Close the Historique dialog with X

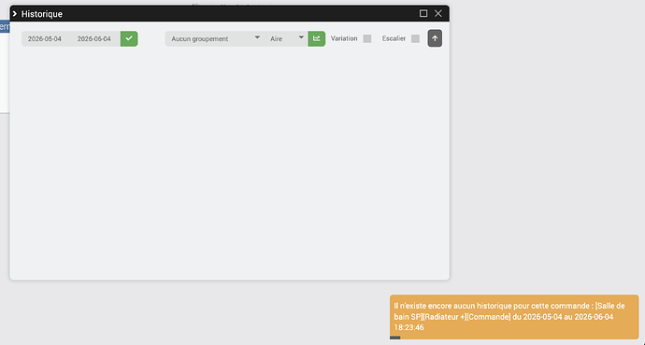tap(438, 14)
